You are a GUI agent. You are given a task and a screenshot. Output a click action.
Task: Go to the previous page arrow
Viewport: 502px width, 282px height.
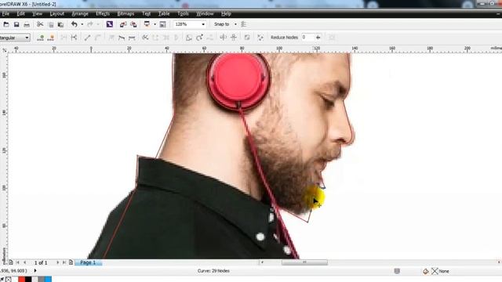coord(24,262)
